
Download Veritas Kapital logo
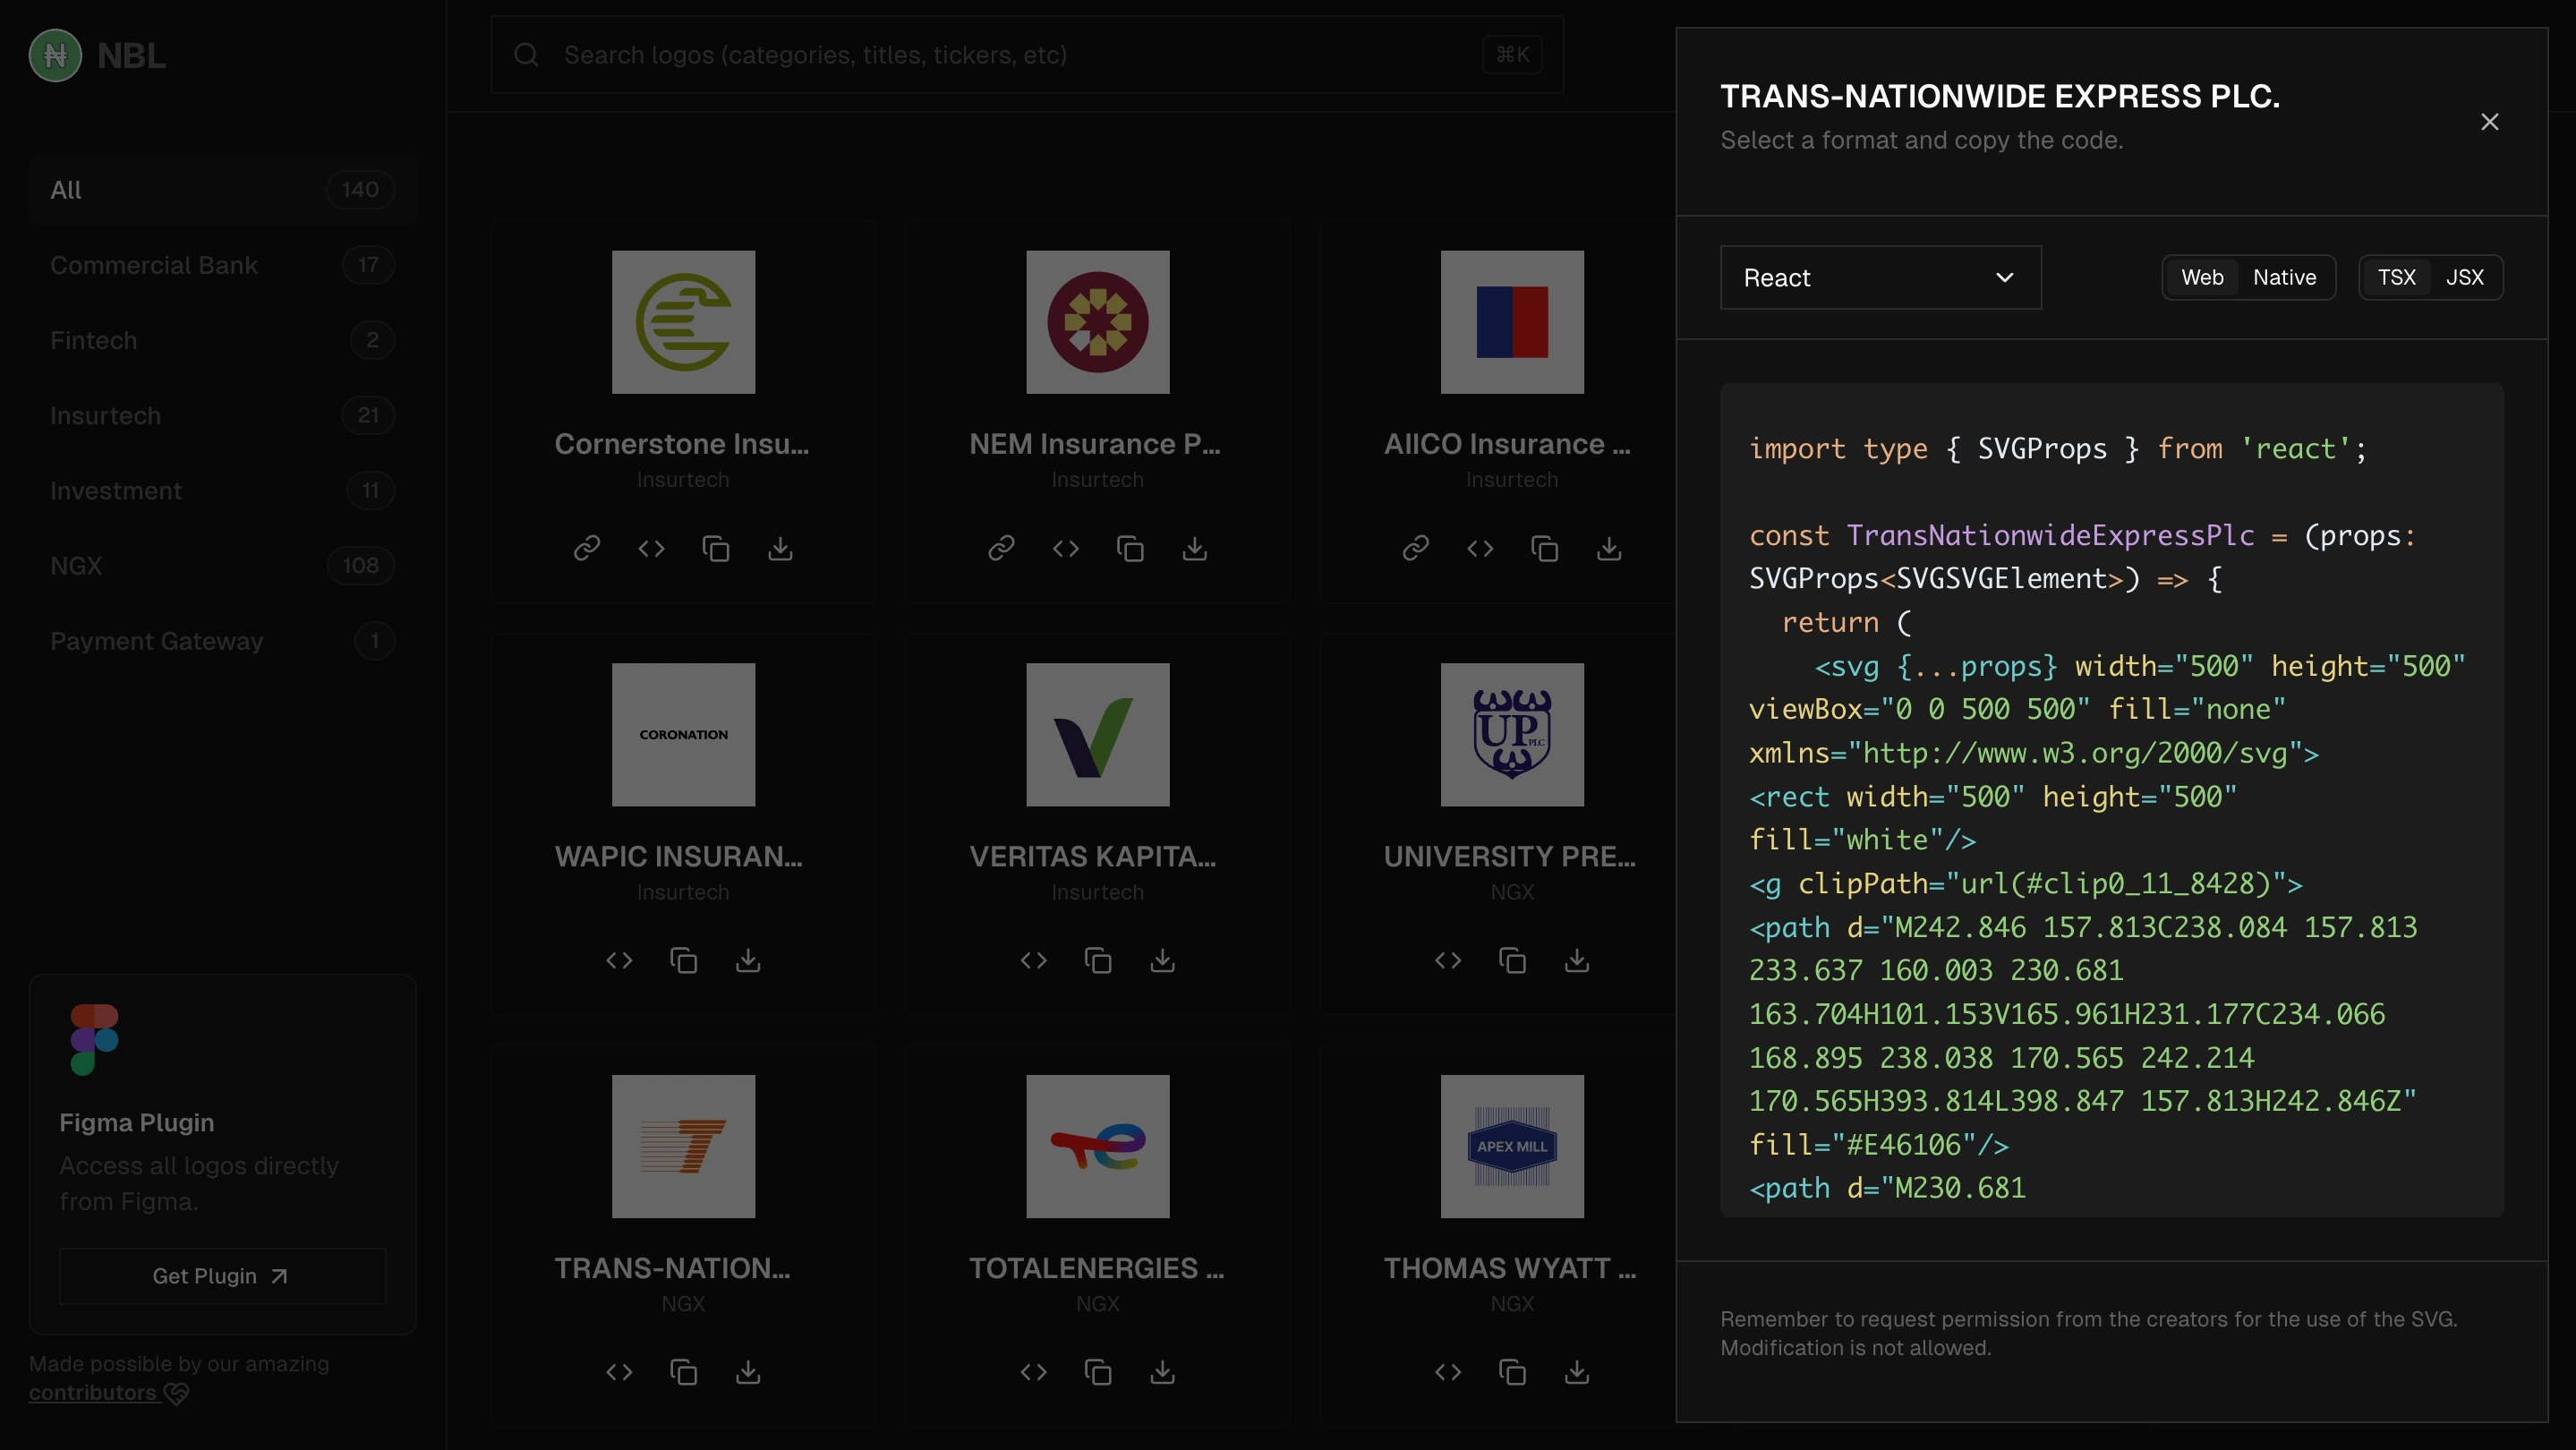coord(1162,960)
